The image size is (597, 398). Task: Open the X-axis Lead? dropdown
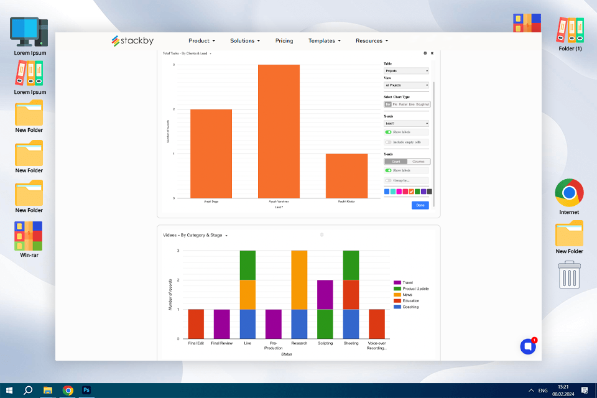point(407,123)
